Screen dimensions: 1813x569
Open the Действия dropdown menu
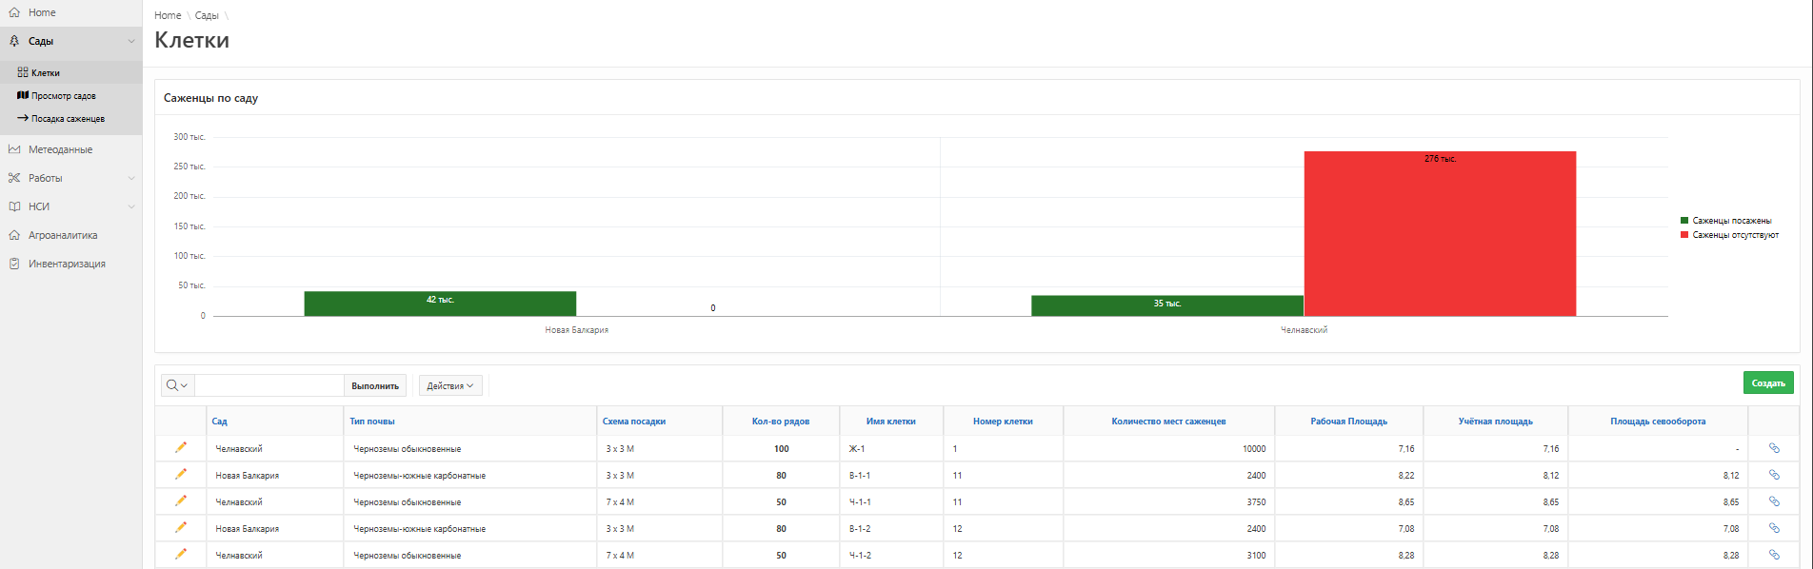point(450,385)
